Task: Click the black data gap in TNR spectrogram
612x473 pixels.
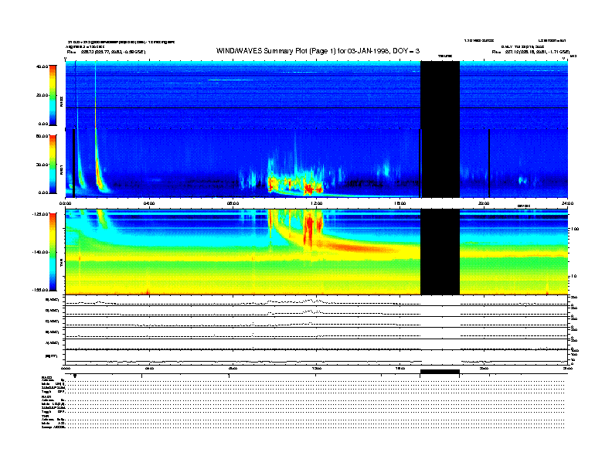Action: 440,252
